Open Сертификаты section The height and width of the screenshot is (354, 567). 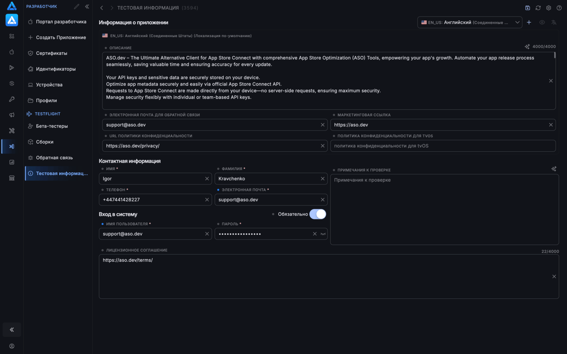tap(57, 53)
